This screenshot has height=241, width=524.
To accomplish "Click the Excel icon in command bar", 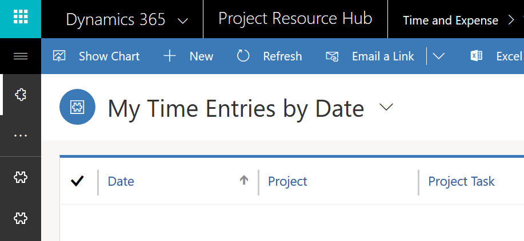I will point(476,56).
